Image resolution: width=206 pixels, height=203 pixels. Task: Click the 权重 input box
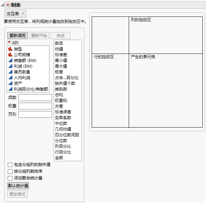(35, 106)
